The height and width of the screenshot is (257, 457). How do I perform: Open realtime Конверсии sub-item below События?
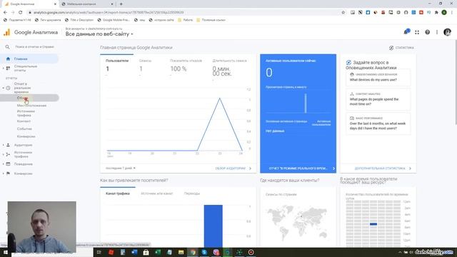tap(26, 136)
